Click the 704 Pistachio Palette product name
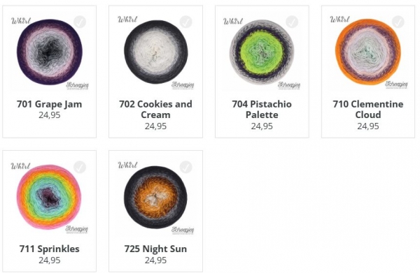Screen dimensions: 420x273 point(262,109)
